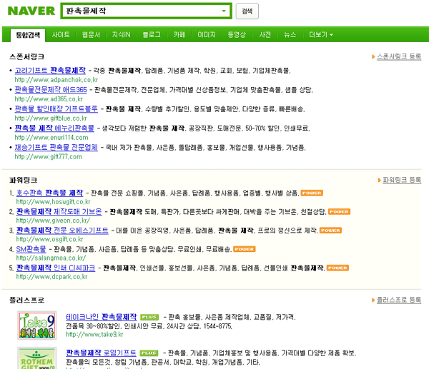Click the www.dcpark.co.kr URL
The image size is (429, 369).
pos(51,277)
